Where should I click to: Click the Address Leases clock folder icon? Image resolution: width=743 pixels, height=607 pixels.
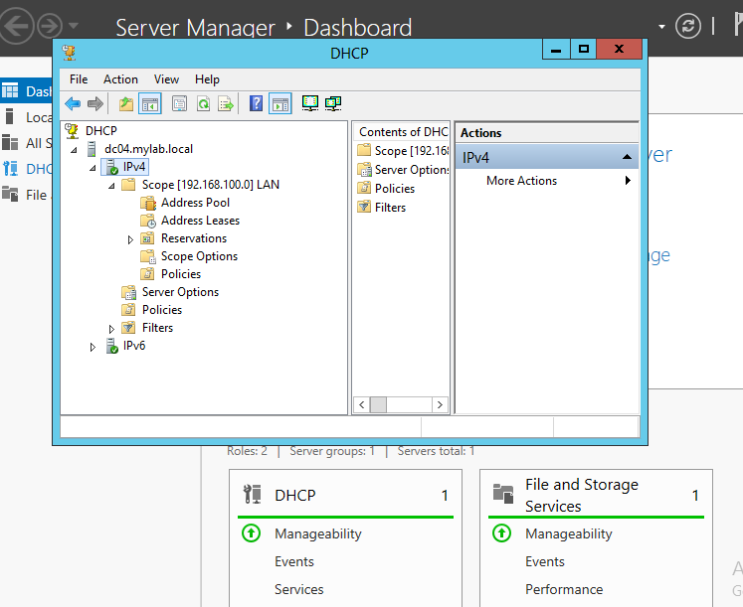tap(148, 221)
